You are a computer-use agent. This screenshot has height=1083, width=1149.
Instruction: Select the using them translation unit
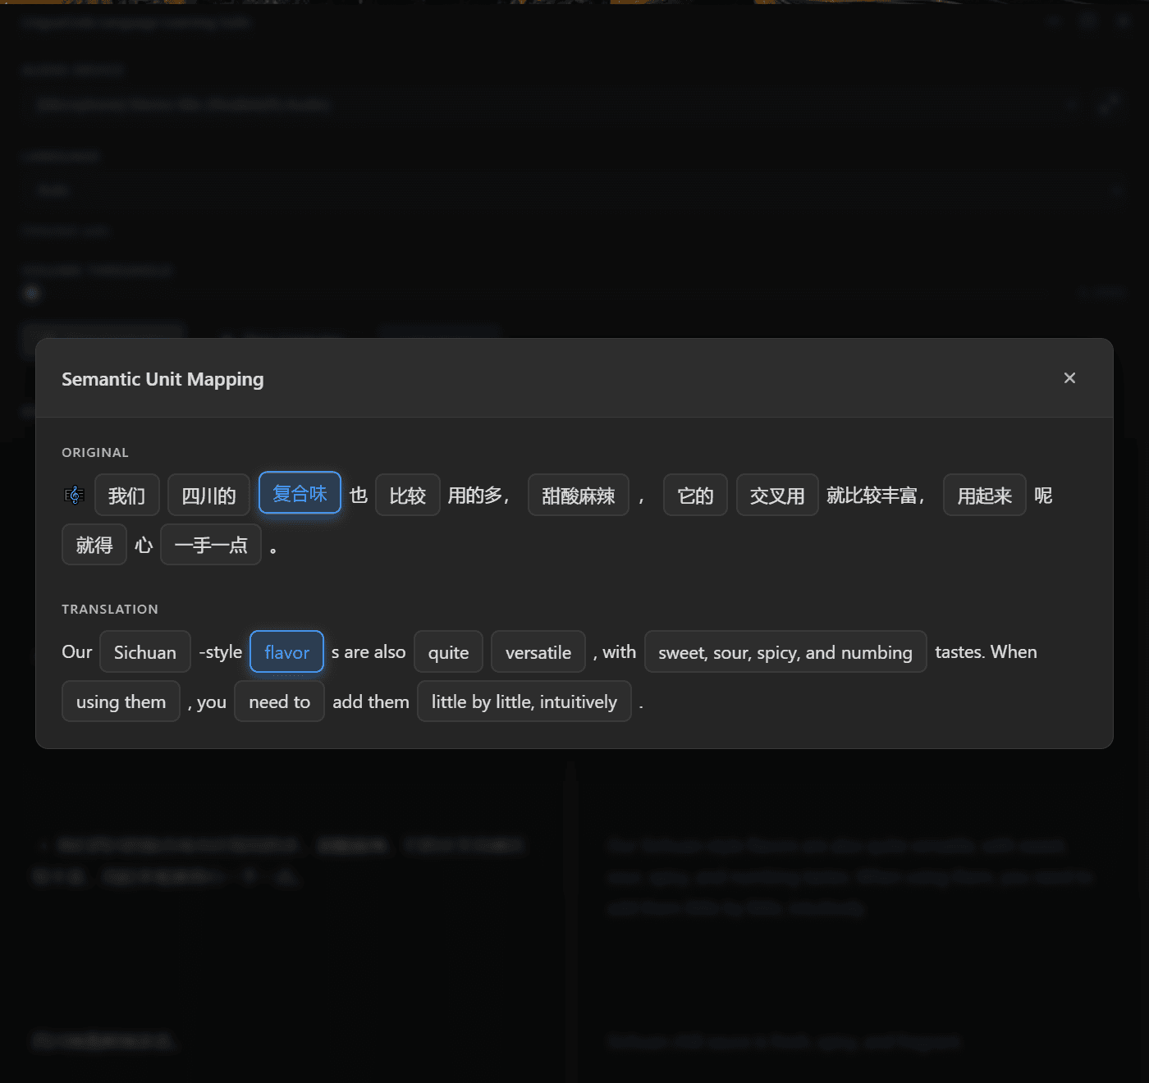pyautogui.click(x=121, y=701)
